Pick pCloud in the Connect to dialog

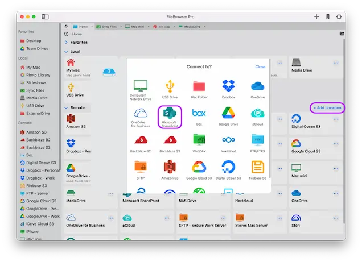coord(258,117)
